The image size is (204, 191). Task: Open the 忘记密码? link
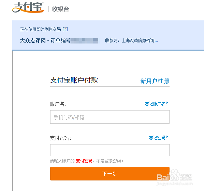159,138
